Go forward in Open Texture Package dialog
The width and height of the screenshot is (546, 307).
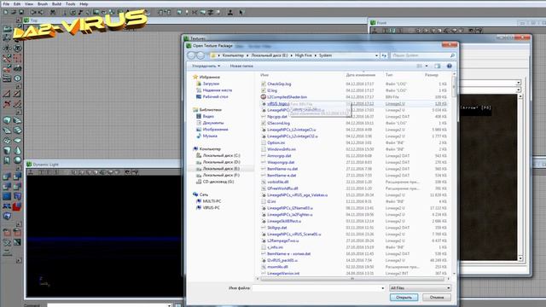click(200, 55)
